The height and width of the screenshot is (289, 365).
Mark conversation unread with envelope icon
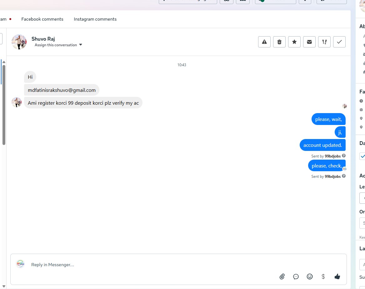pos(309,42)
